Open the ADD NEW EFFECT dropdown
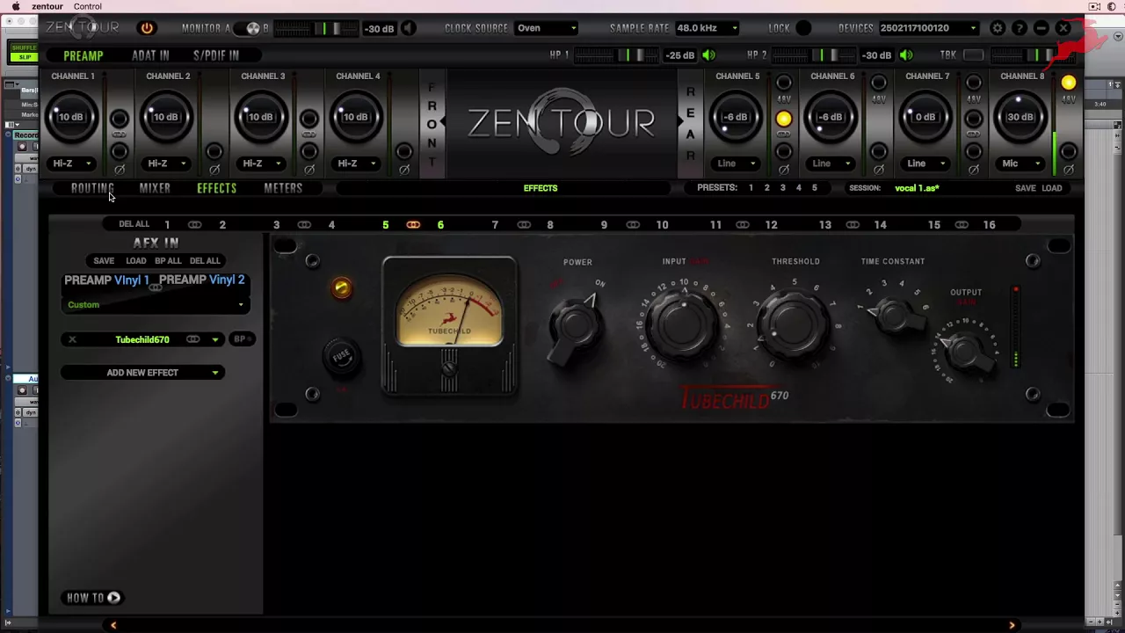 [x=142, y=373]
